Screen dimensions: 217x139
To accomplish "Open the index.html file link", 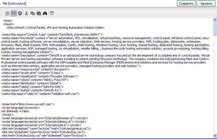I will click(17, 3).
